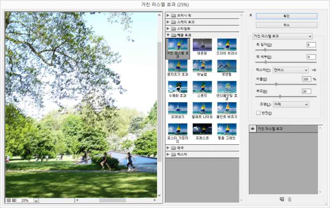Open the 텍스처 캔버스 dropdown
Viewport: 330px width, 208px height.
click(290, 70)
